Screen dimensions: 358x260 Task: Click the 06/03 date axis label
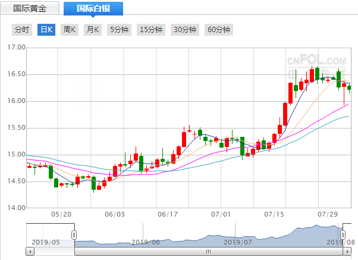click(x=115, y=214)
